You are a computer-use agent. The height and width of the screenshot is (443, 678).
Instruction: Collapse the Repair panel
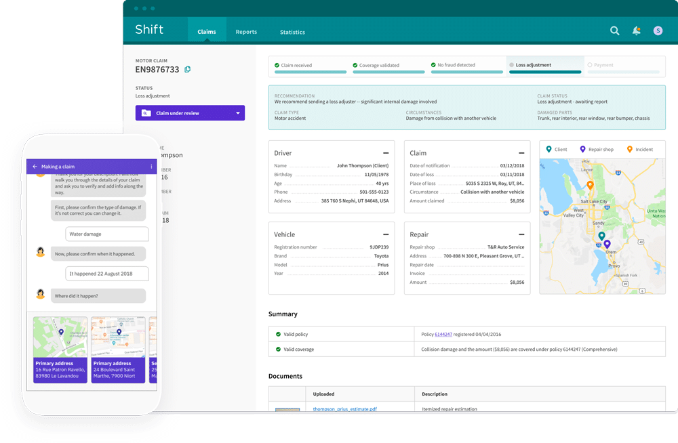(521, 234)
